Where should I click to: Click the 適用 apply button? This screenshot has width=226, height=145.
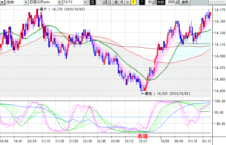click(x=185, y=2)
